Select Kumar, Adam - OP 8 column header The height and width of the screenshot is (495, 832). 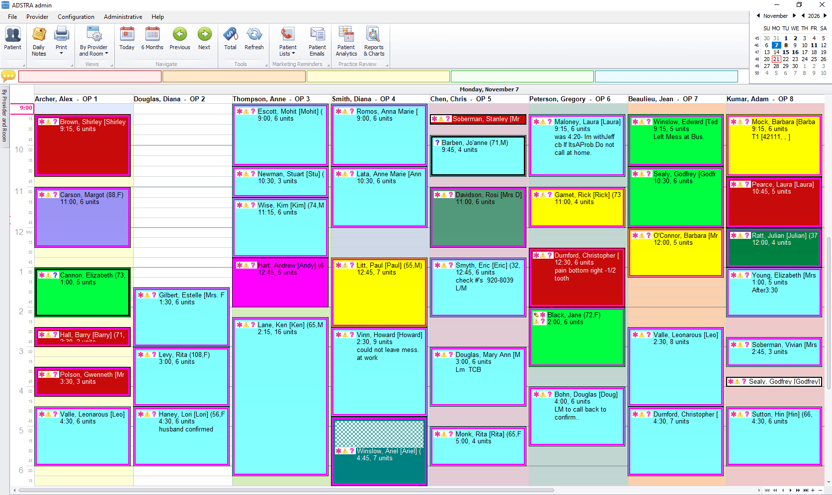[x=760, y=99]
